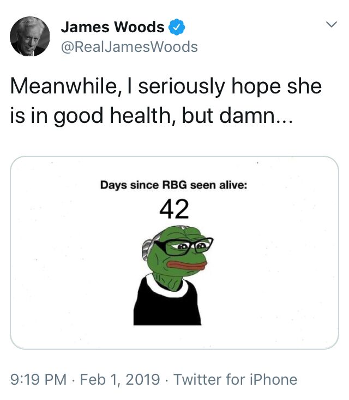Click the frog's black glasses
349x400 pixels.
184,246
